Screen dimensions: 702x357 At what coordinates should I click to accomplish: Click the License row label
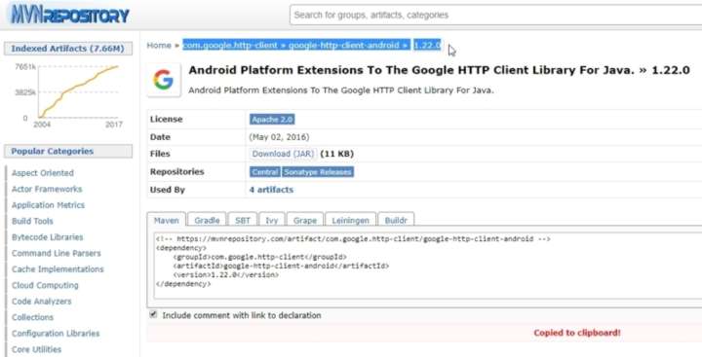[166, 120]
